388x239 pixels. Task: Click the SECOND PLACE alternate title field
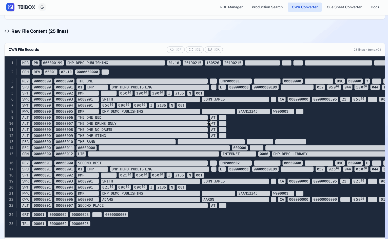coord(142,206)
